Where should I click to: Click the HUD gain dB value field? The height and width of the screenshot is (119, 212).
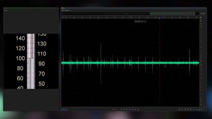pyautogui.click(x=141, y=21)
